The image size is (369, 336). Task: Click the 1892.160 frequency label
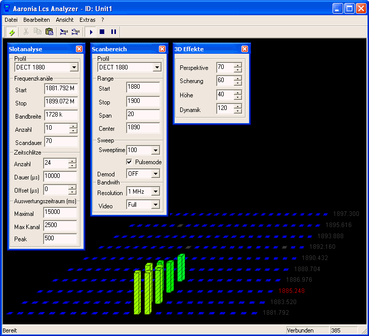click(322, 247)
